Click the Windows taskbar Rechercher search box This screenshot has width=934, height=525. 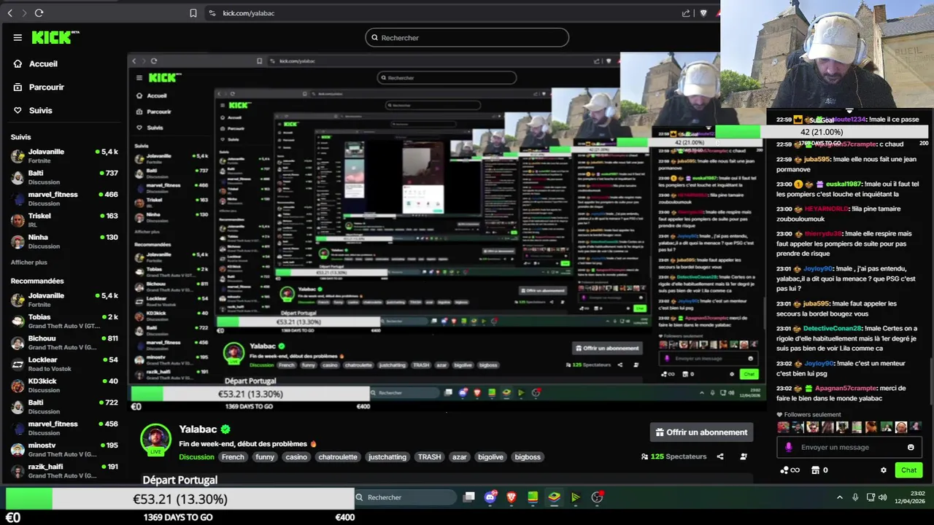click(406, 497)
